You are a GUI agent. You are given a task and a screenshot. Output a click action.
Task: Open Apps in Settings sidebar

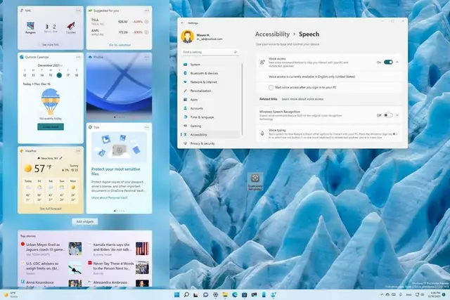[211, 100]
